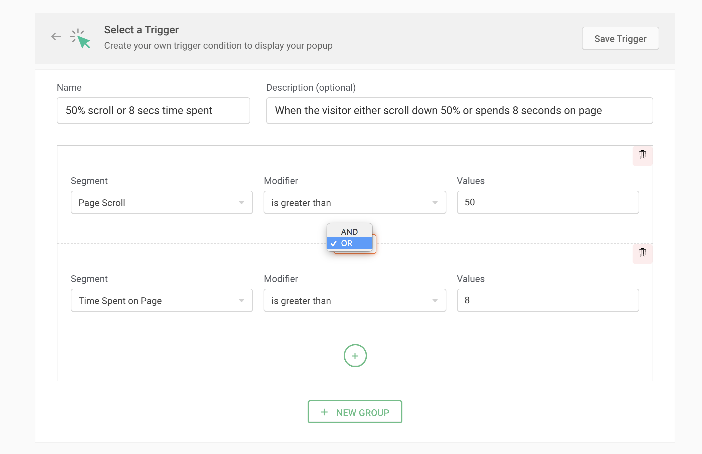Delete the Page Scroll condition with trash icon
Screen dimensions: 702x454
pyautogui.click(x=642, y=155)
